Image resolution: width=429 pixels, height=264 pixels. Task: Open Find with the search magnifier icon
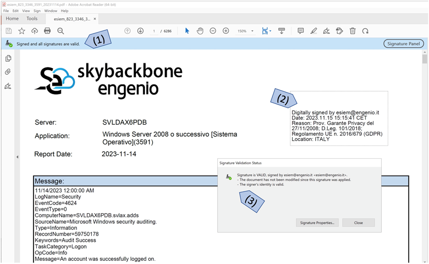click(x=60, y=31)
